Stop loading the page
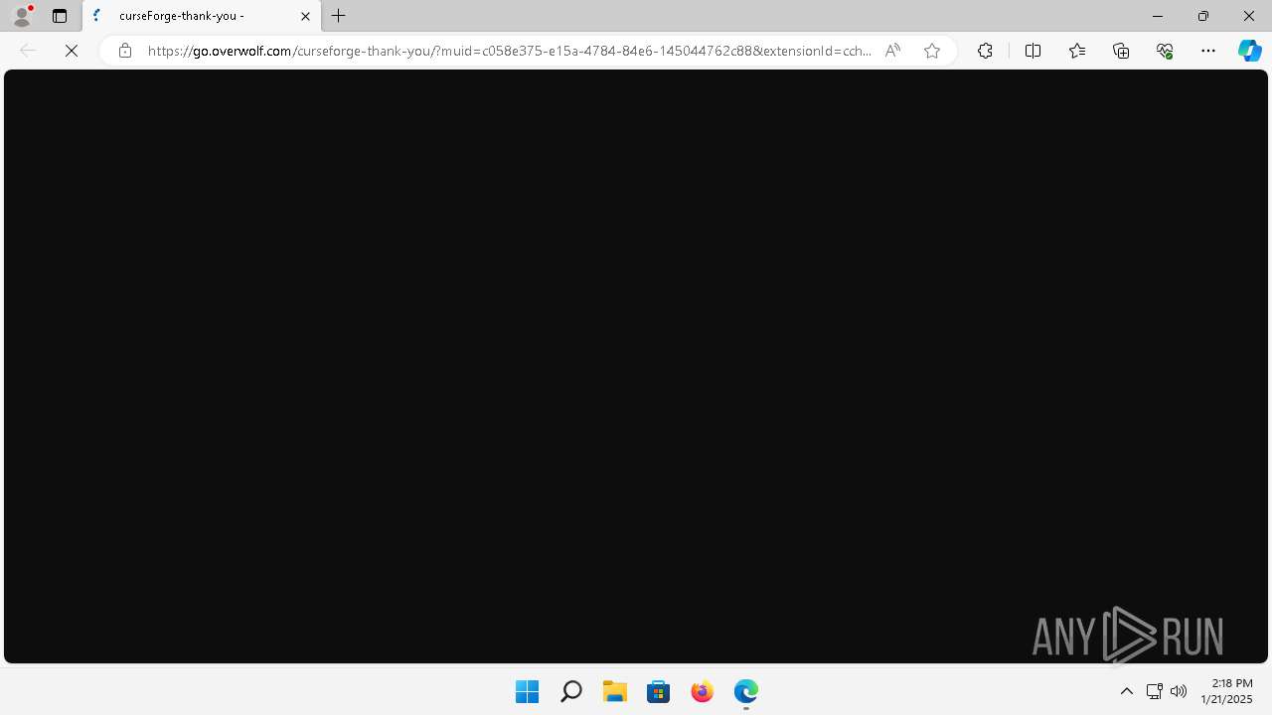Image resolution: width=1272 pixels, height=715 pixels. pyautogui.click(x=72, y=51)
